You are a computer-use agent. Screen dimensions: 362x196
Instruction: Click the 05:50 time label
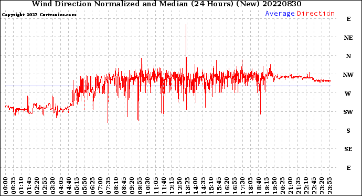[84, 186]
